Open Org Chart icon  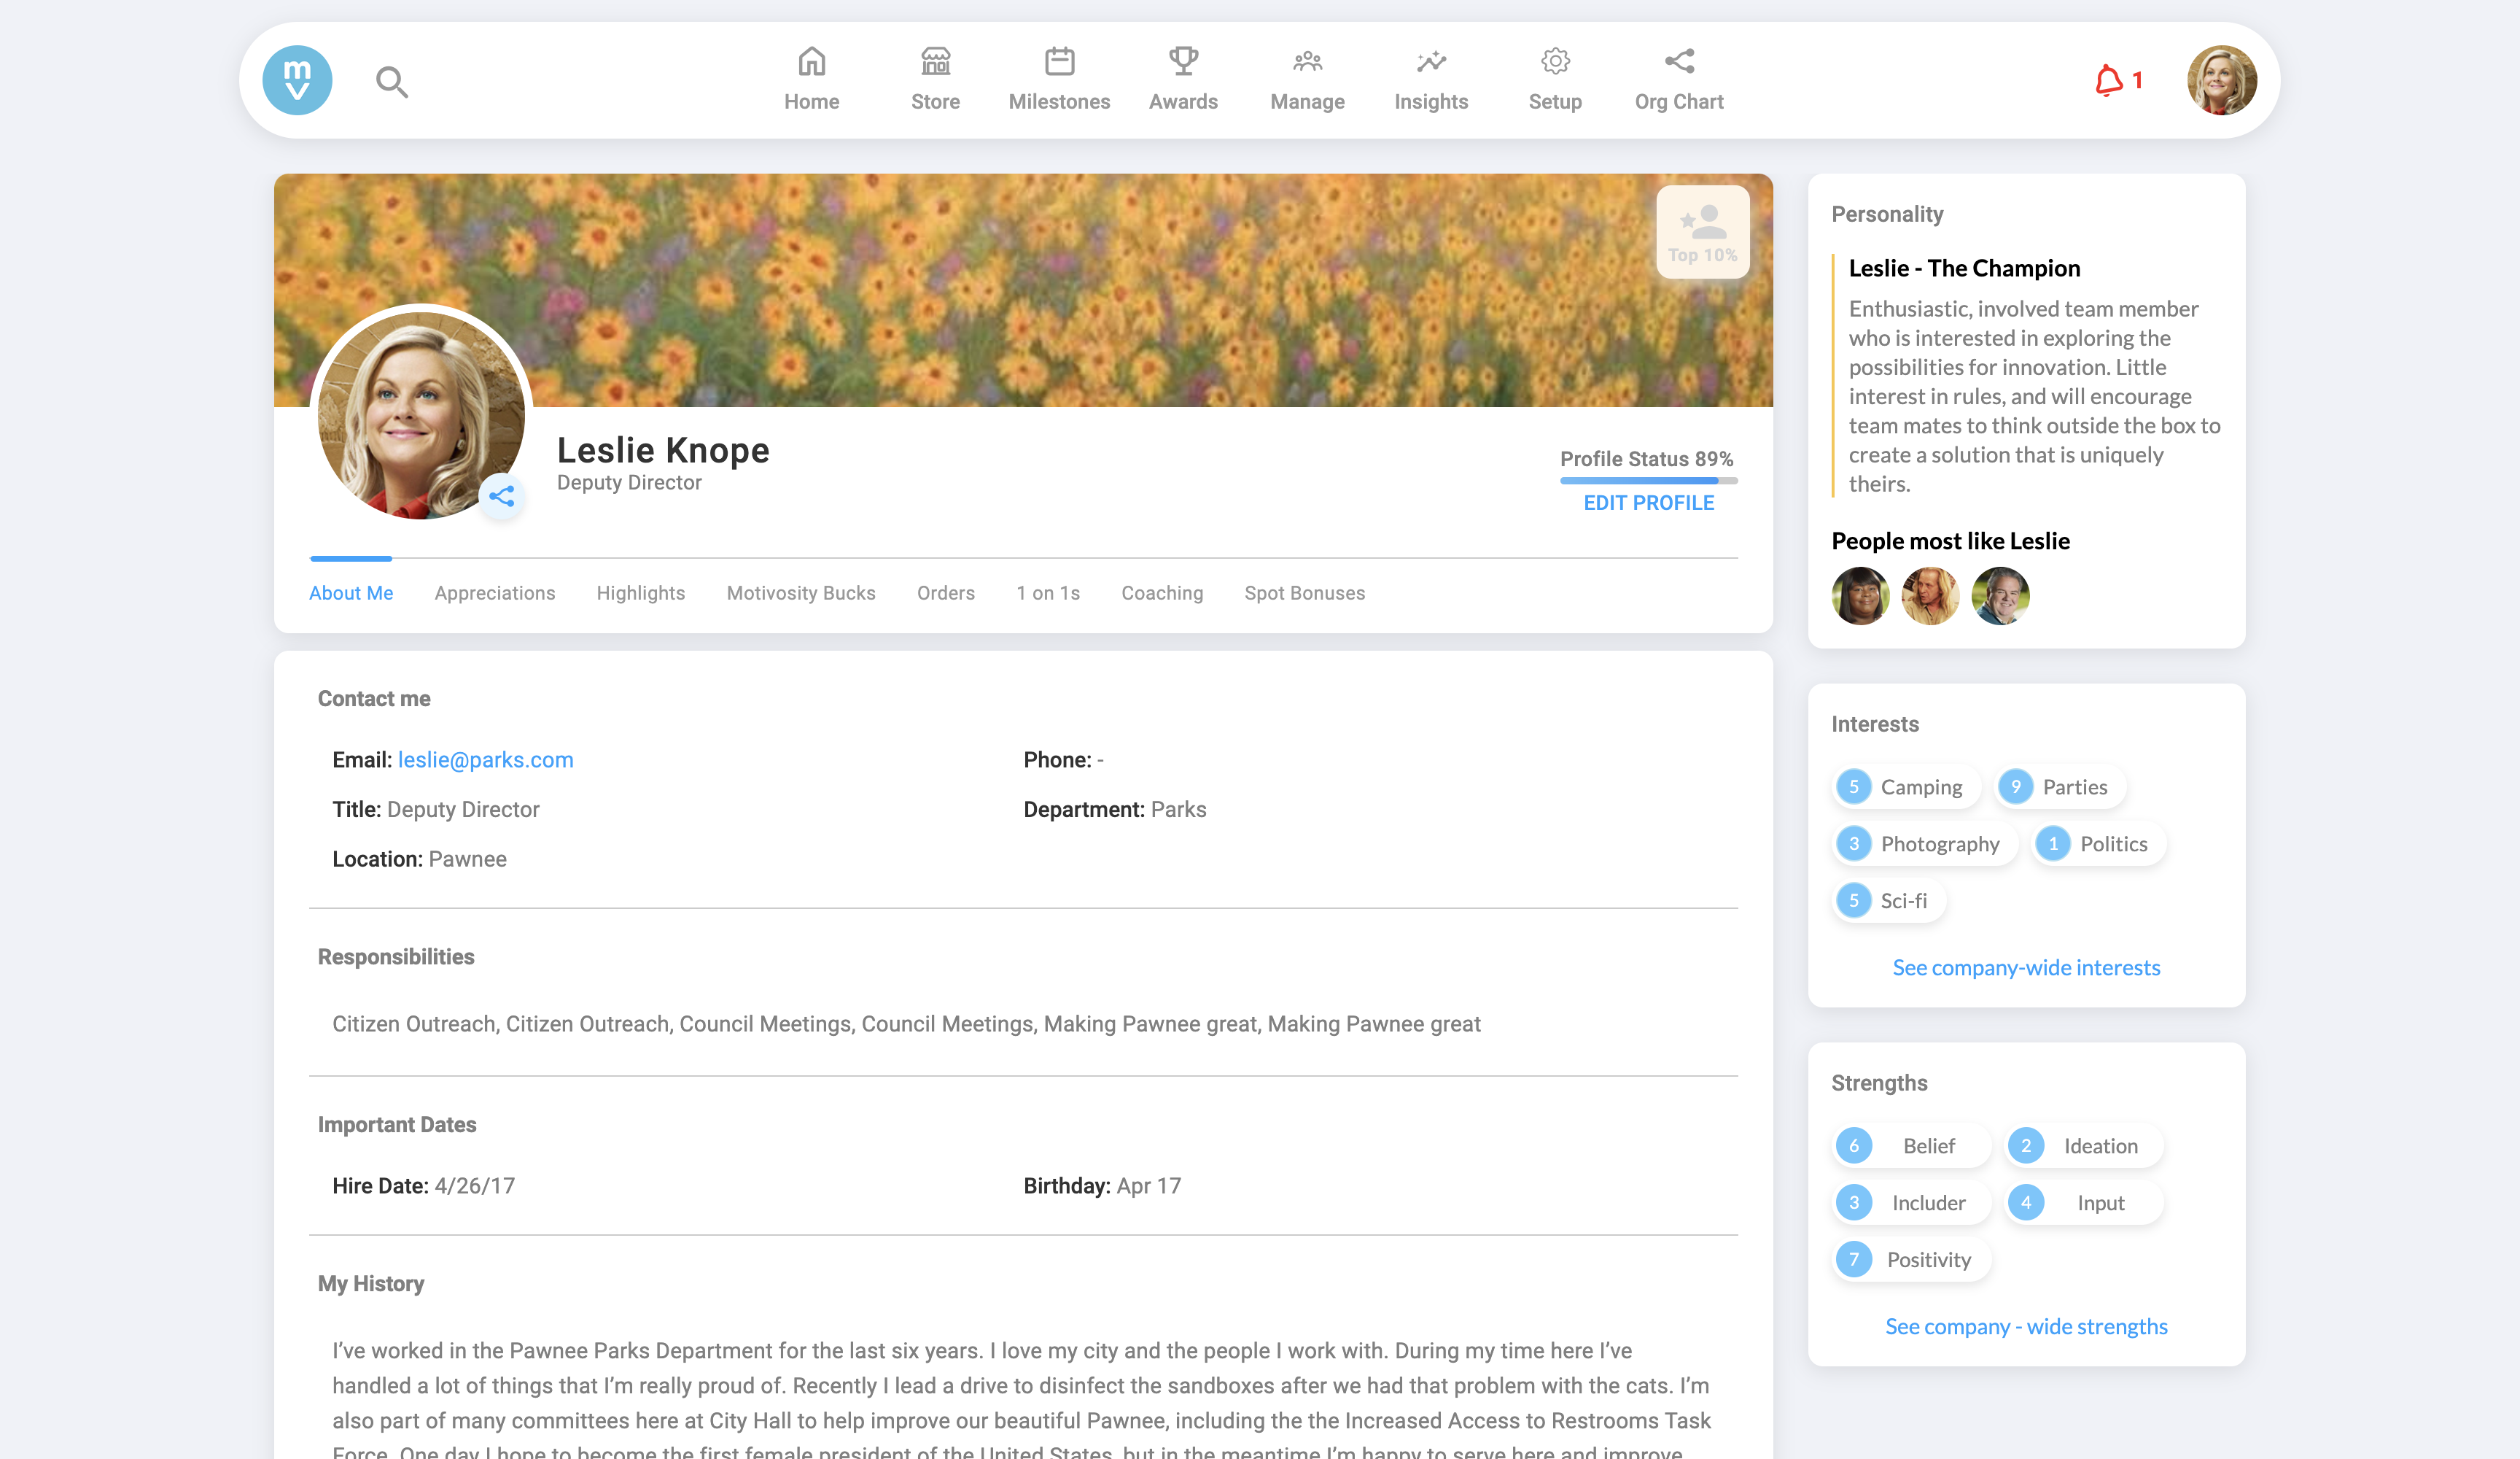(x=1679, y=62)
